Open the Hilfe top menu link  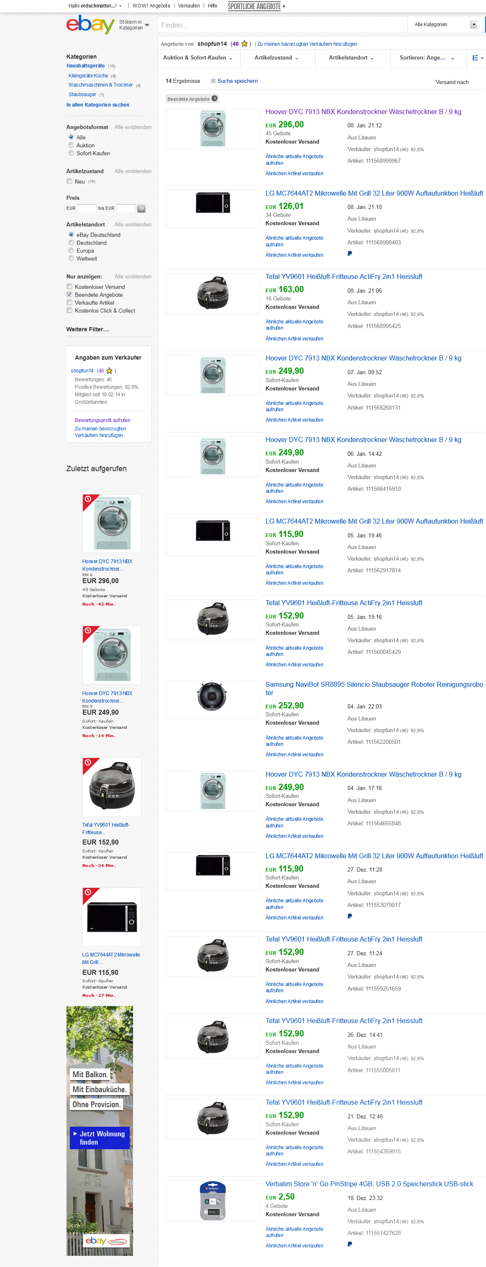coord(212,6)
